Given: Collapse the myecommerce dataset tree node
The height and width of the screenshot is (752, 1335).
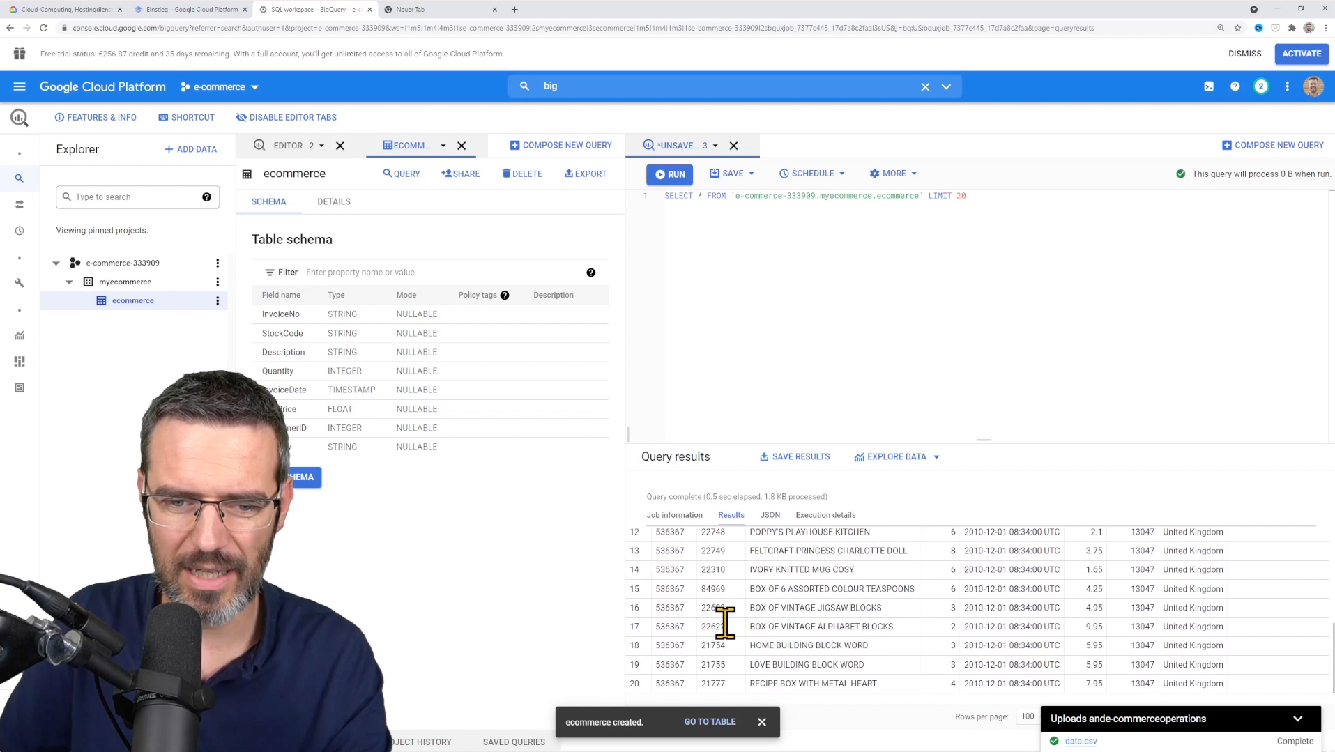Looking at the screenshot, I should [69, 282].
